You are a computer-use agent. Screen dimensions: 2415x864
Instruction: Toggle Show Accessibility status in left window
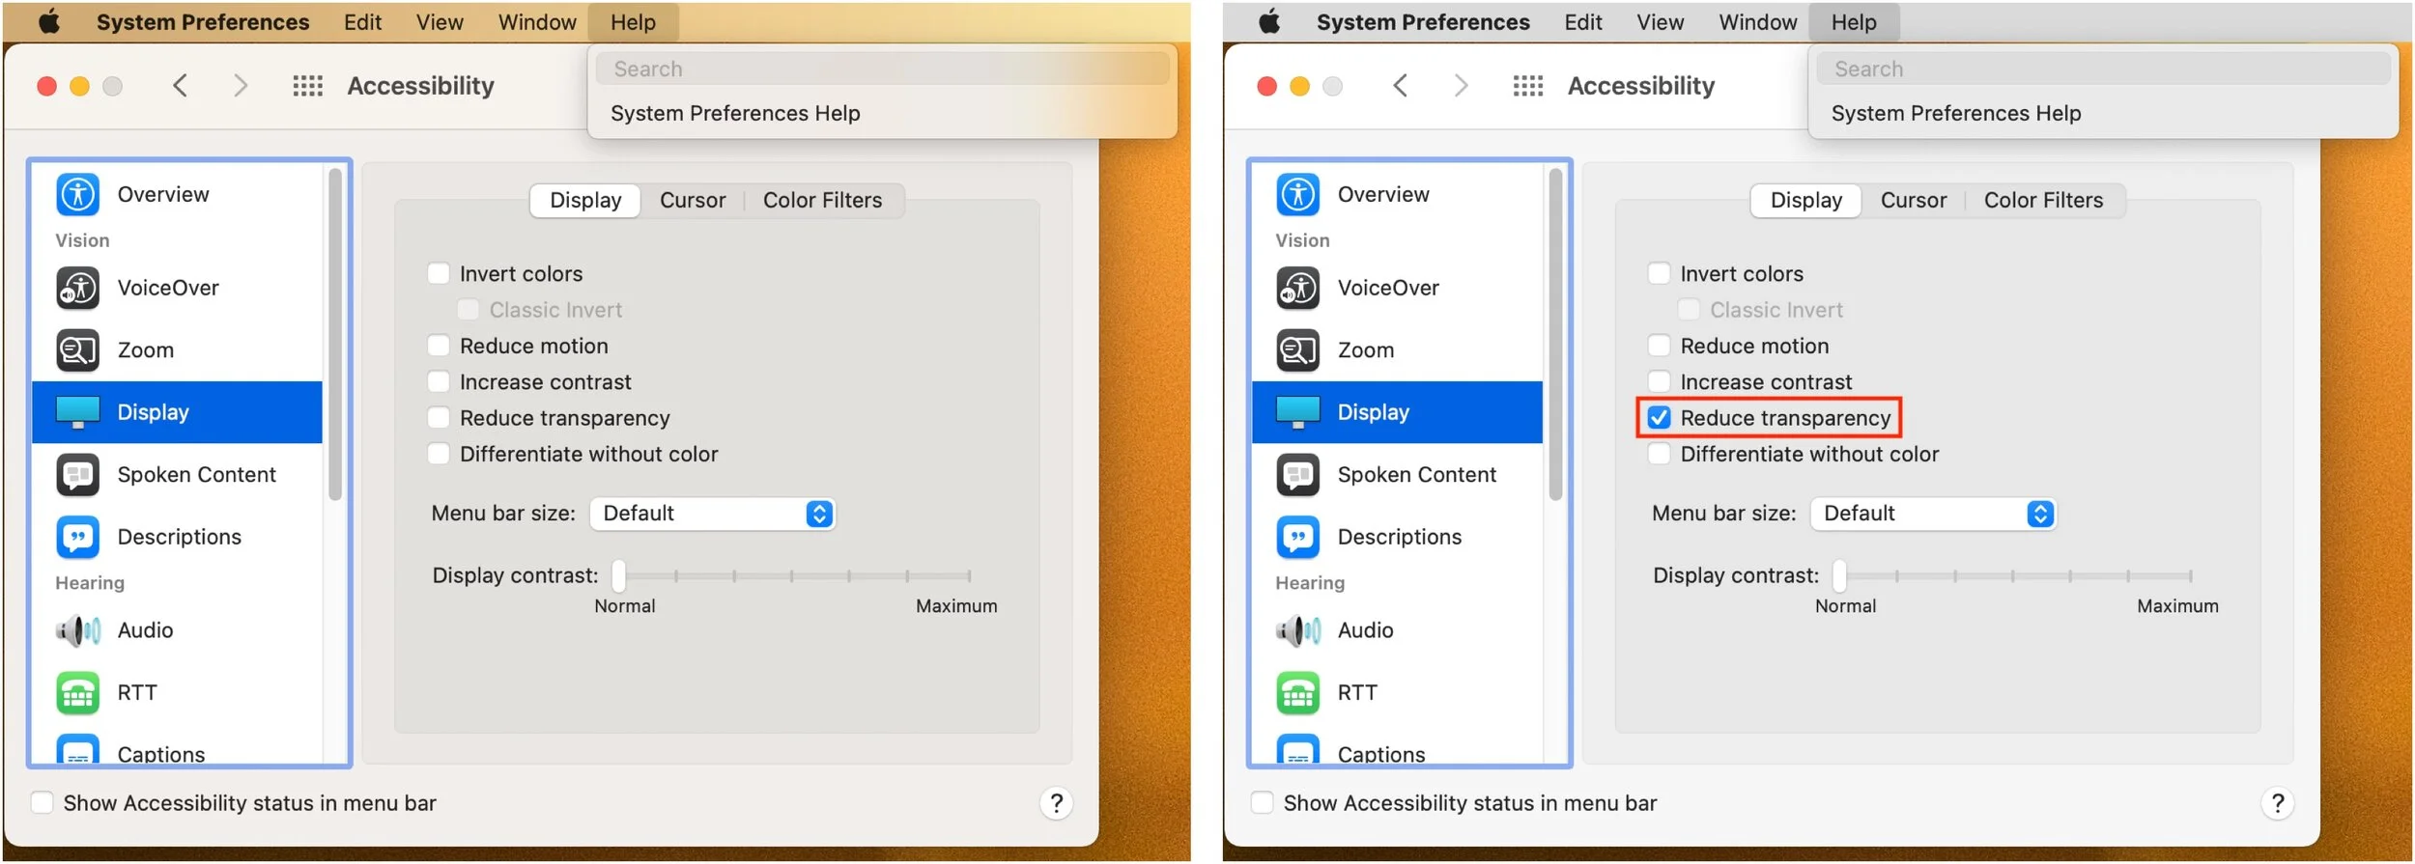(42, 803)
